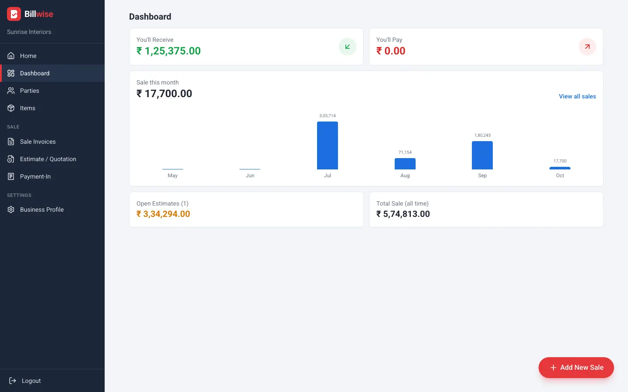Click the plus icon on Add New Sale
This screenshot has width=628, height=392.
click(553, 368)
